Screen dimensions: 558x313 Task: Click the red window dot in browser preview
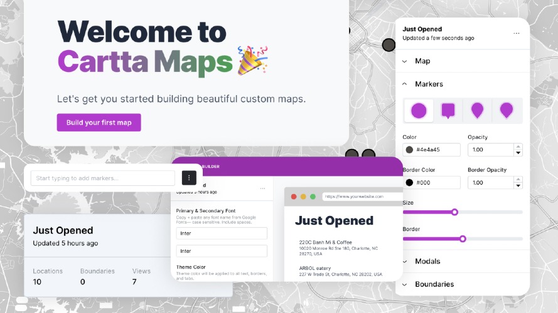294,197
